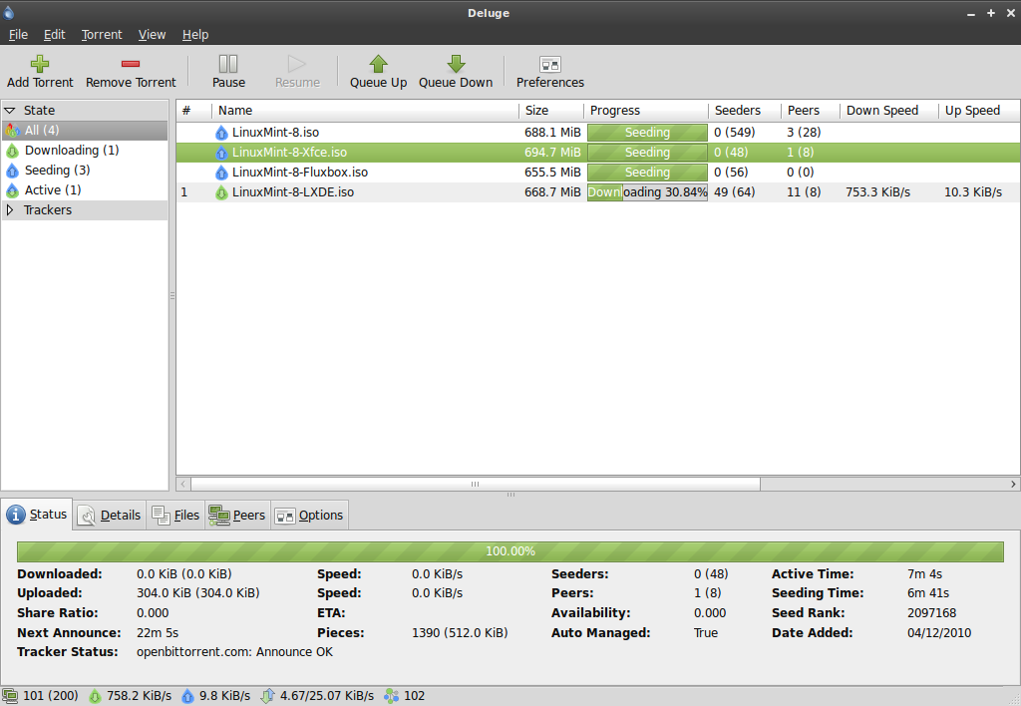Image resolution: width=1021 pixels, height=706 pixels.
Task: Click the Downloading (1) filter icon
Action: 12,152
